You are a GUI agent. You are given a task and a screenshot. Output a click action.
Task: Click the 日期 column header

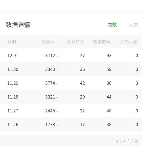[x=12, y=42]
